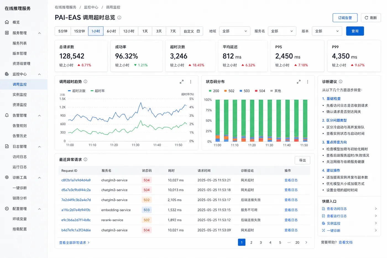Open the 查看全部异常请求 link
This screenshot has height=258, width=387.
[74, 243]
